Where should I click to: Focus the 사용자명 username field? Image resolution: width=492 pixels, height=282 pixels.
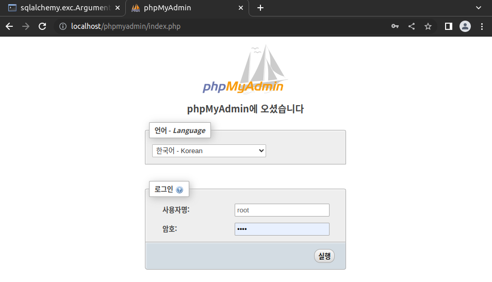(282, 210)
